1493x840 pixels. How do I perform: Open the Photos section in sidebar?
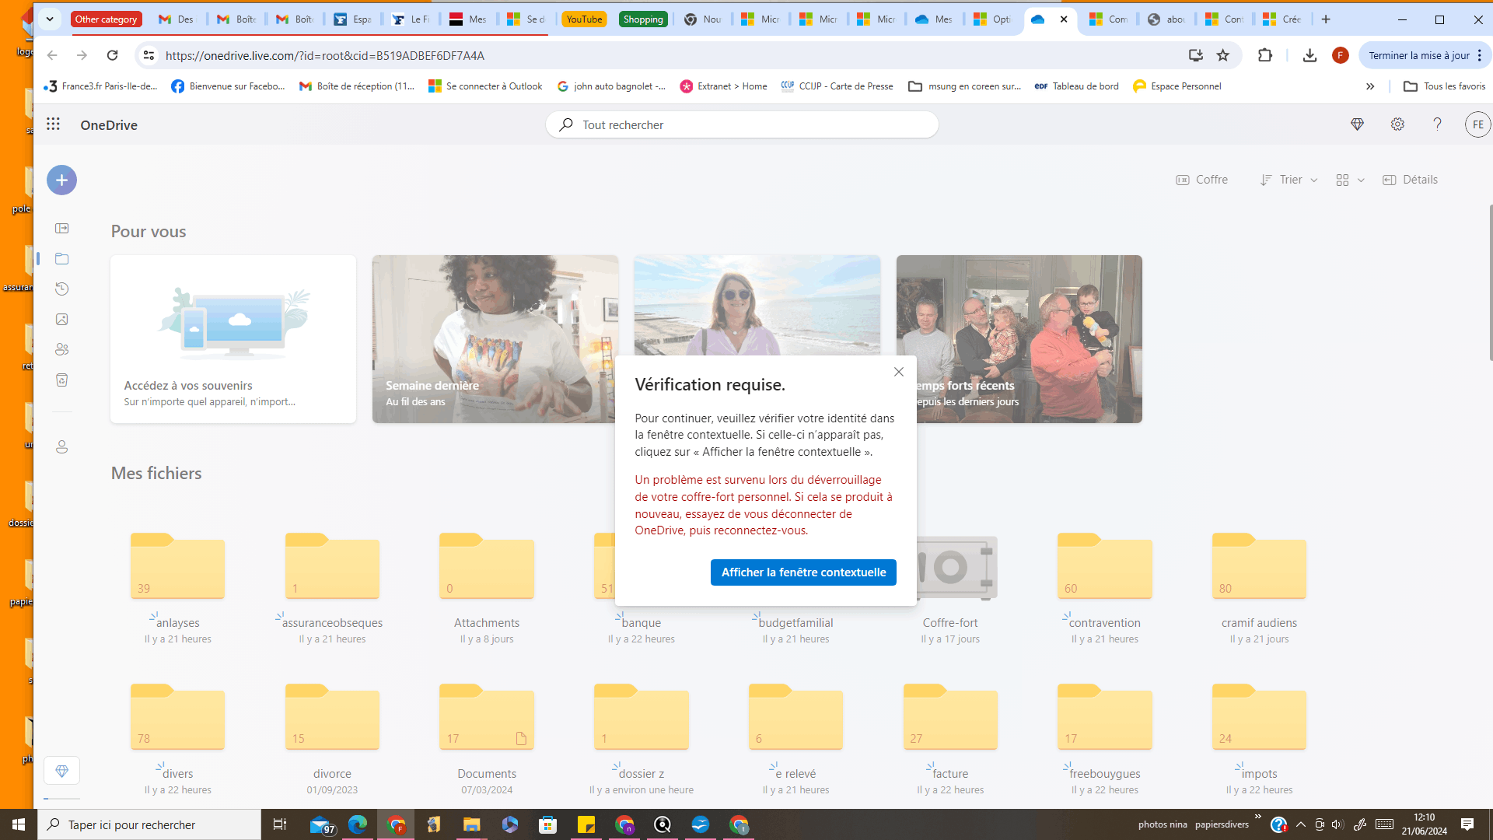tap(62, 320)
